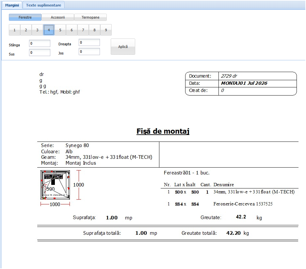Click the 'Tel.: hgf, Mobil: ghf' line
The image size is (306, 269).
60,92
